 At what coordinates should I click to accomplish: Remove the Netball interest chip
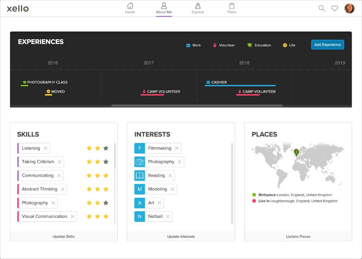(168, 216)
